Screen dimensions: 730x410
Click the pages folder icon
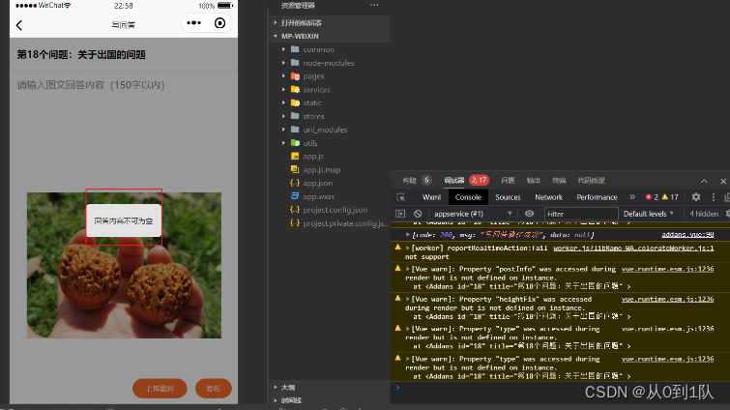tap(295, 75)
